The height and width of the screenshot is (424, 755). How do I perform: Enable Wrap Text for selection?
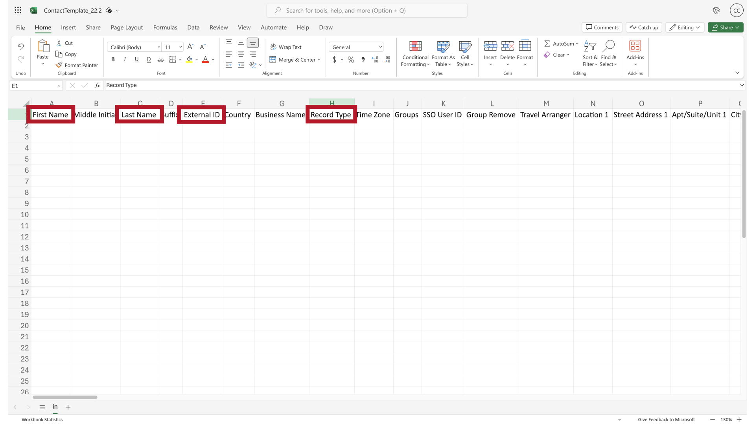coord(286,47)
